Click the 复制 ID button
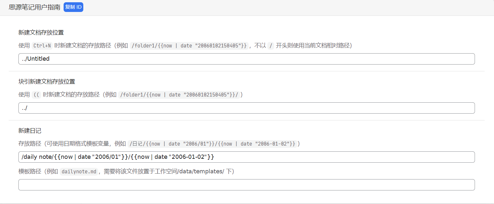This screenshot has height=204, width=494. click(73, 7)
